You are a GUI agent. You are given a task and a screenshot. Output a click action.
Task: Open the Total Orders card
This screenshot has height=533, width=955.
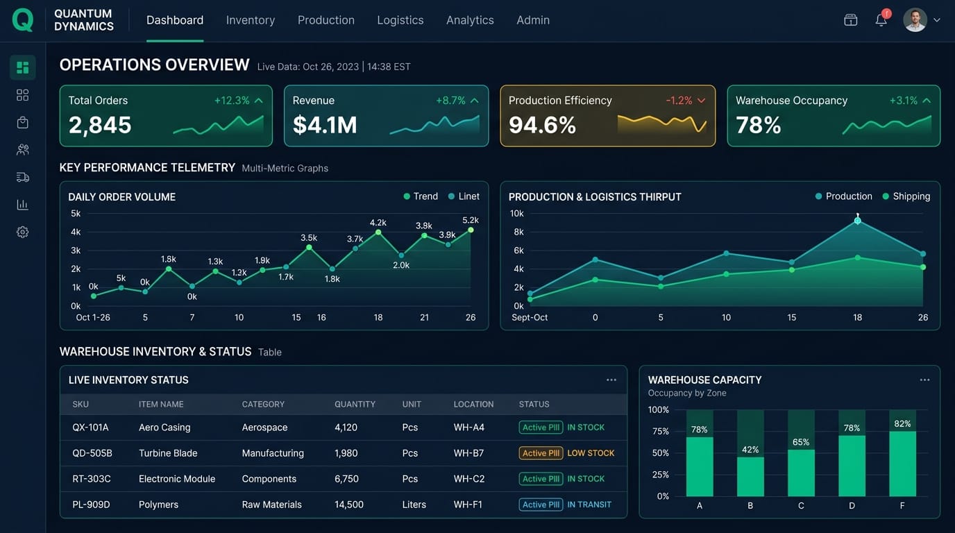166,116
